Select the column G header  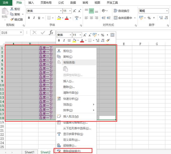pos(157,44)
